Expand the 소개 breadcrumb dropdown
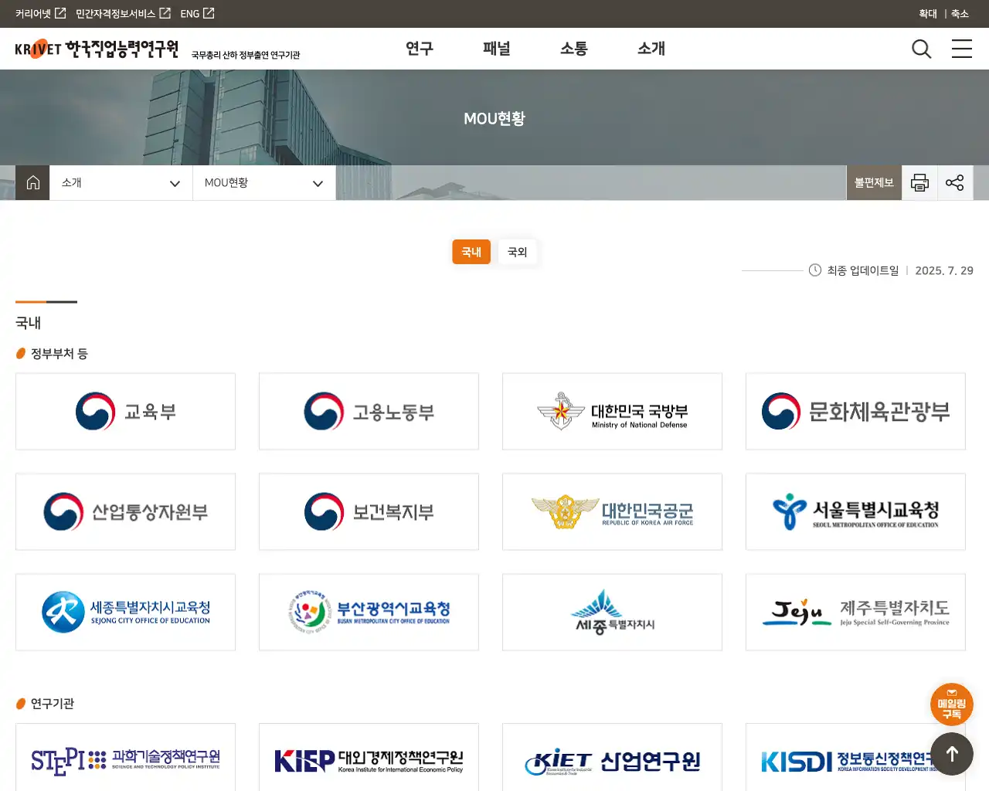The height and width of the screenshot is (791, 989). point(121,183)
